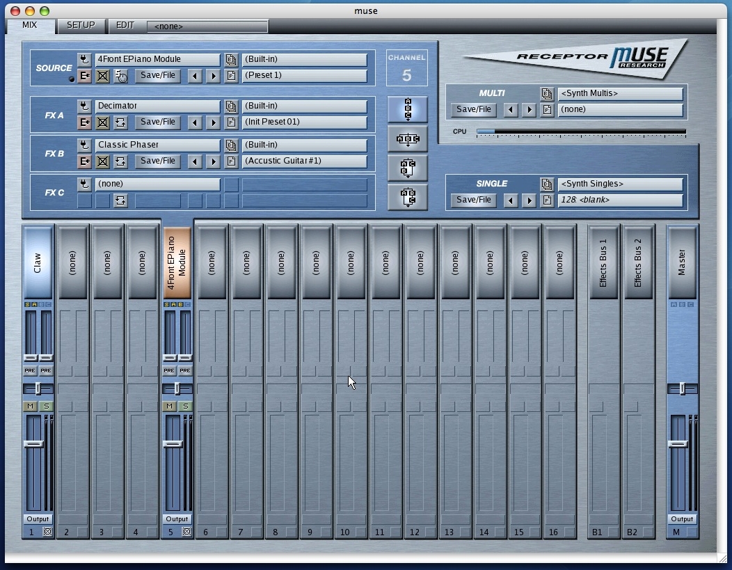Click the channel 5 pan slider
This screenshot has height=570, width=732.
[177, 388]
